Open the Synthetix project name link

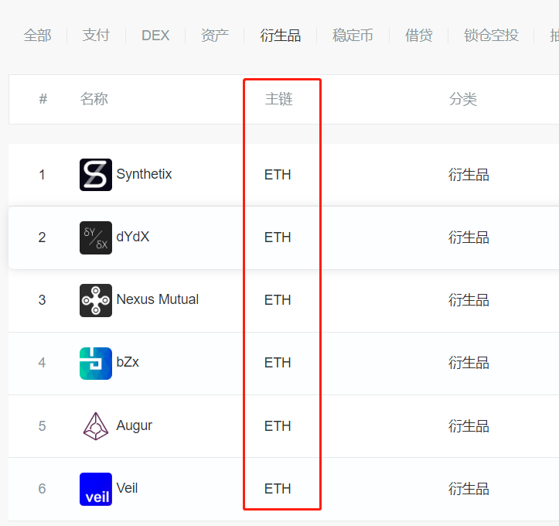tap(144, 174)
